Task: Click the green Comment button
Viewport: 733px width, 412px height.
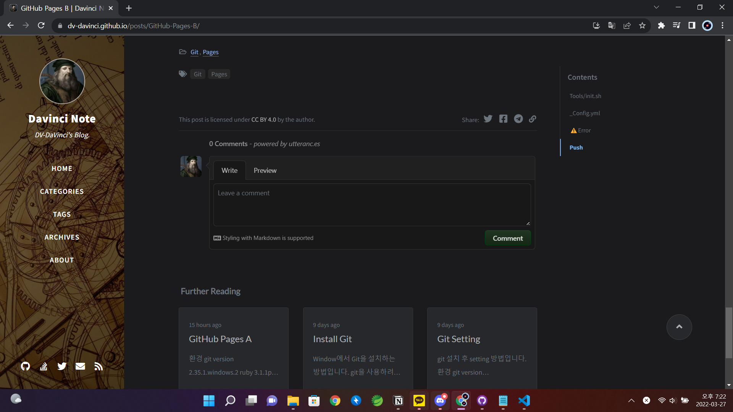Action: (507, 238)
